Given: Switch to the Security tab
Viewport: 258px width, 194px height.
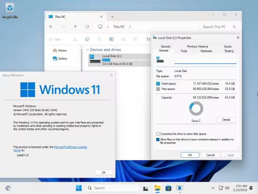Looking at the screenshot, I should (166, 47).
